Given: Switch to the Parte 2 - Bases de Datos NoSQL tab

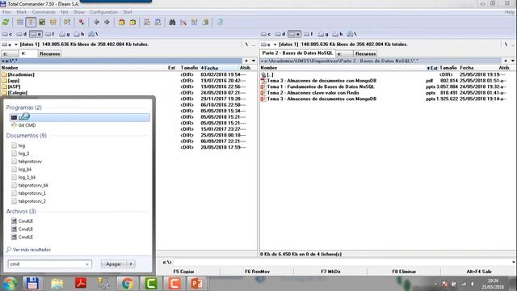Looking at the screenshot, I should pyautogui.click(x=297, y=53).
